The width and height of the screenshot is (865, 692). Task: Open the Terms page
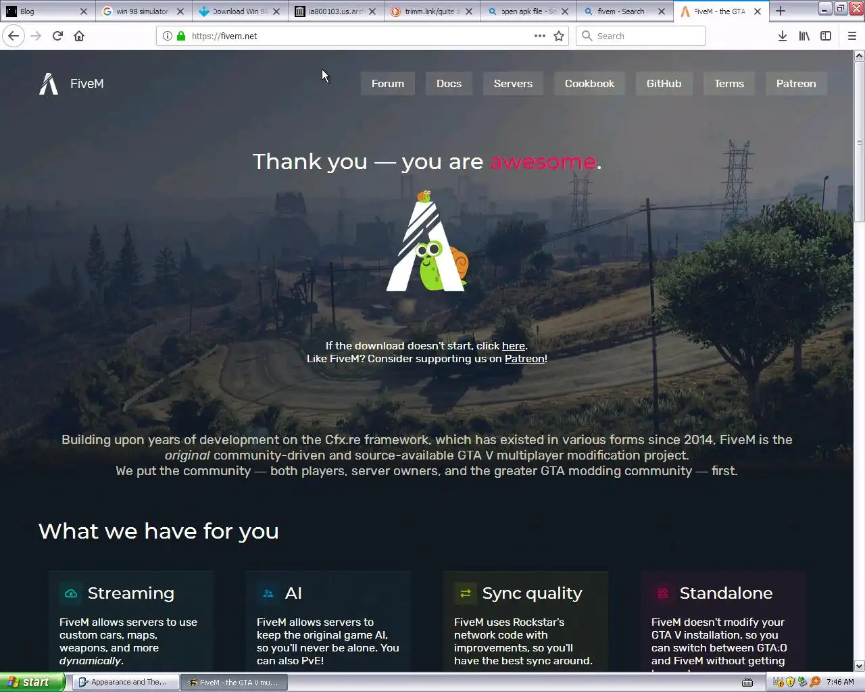729,84
